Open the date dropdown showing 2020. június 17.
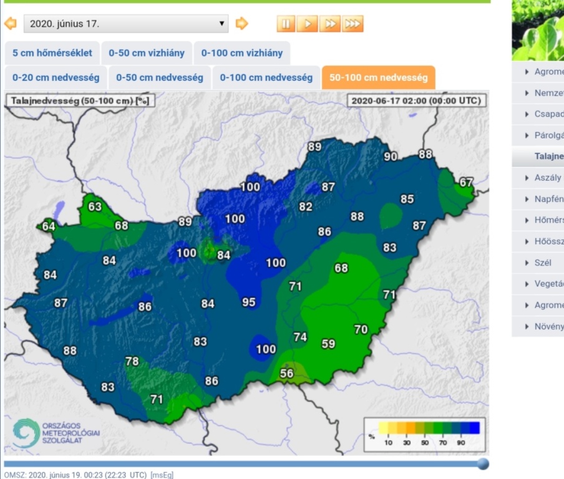Image resolution: width=564 pixels, height=479 pixels. 126,24
